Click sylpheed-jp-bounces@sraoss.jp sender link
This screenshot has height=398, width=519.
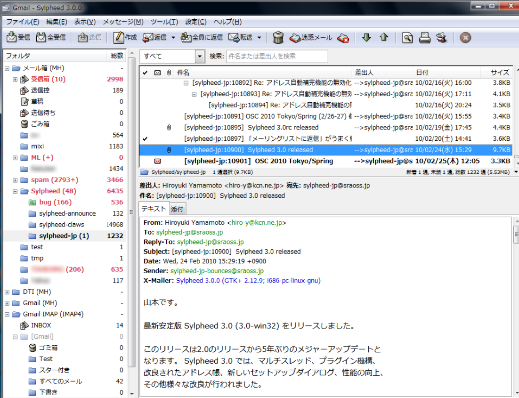click(x=217, y=271)
